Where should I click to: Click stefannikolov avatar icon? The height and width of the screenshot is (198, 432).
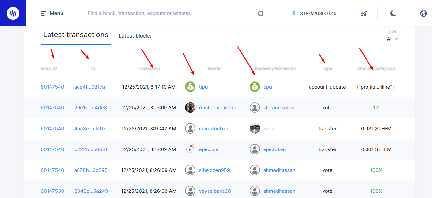[x=255, y=108]
